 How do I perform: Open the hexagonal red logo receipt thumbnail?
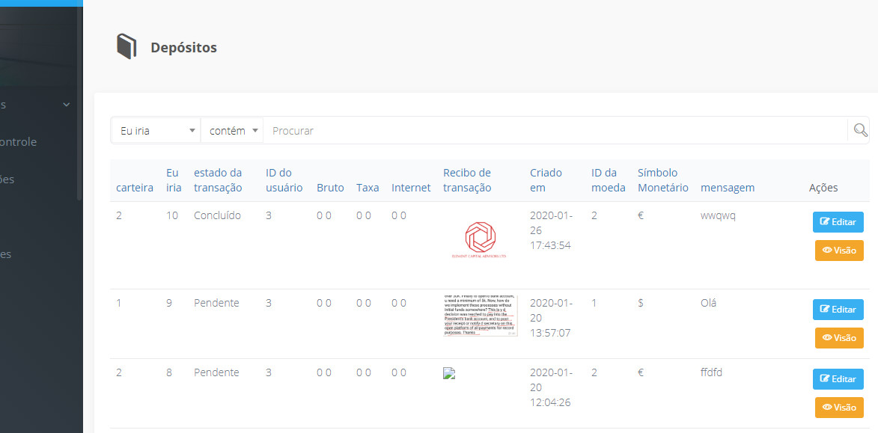coord(481,238)
